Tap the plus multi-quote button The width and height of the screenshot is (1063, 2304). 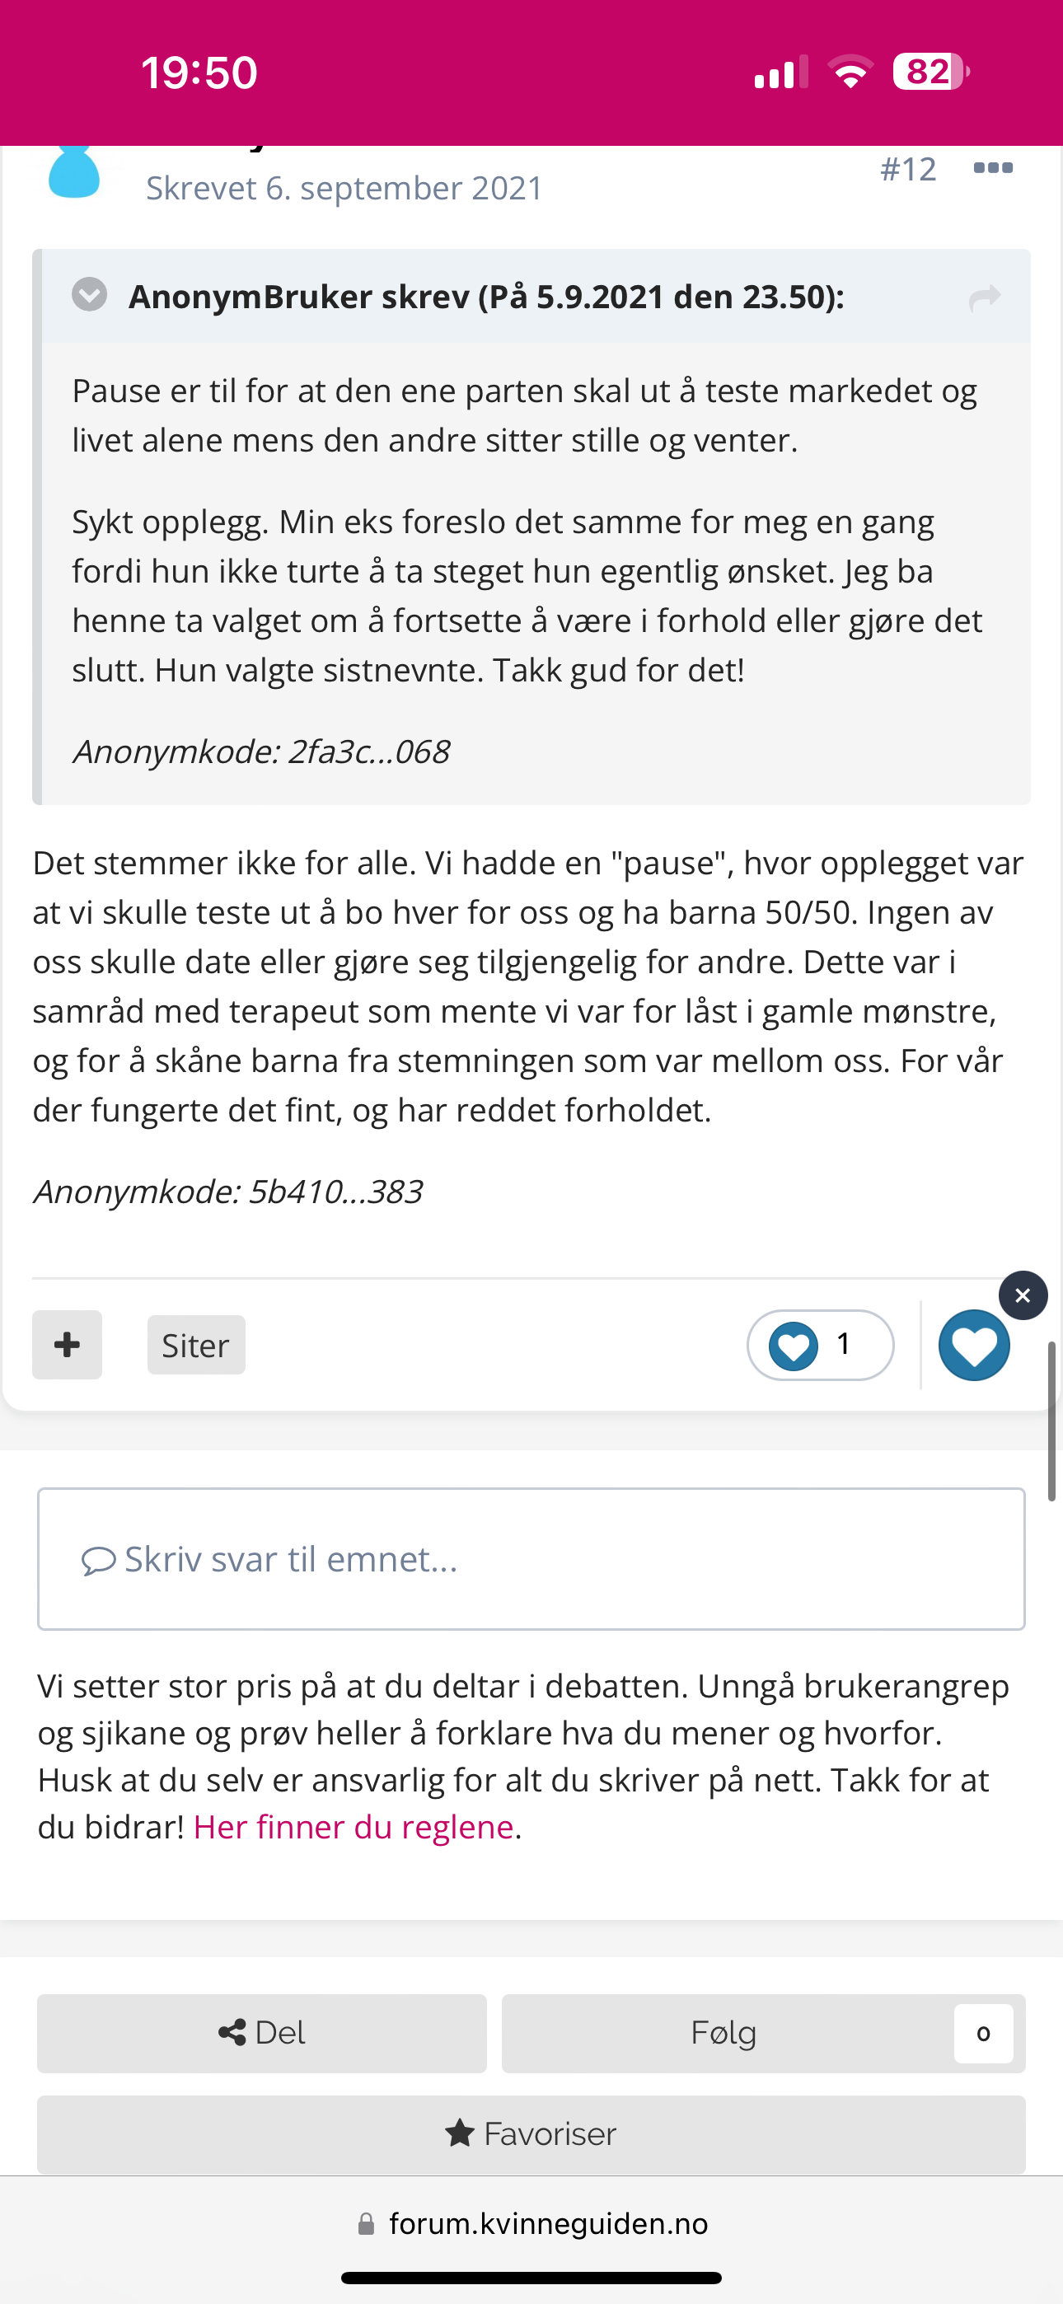tap(67, 1344)
